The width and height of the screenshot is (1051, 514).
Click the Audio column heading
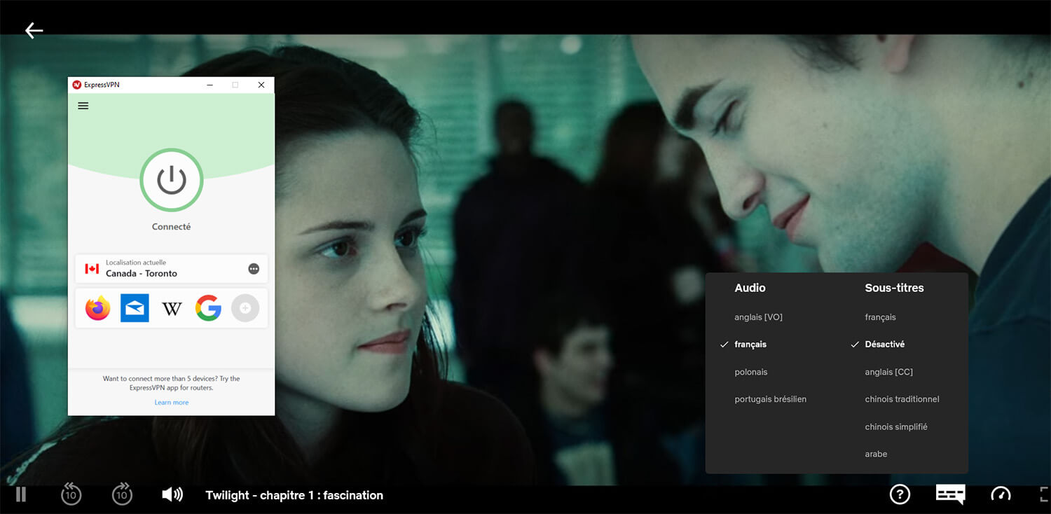[x=750, y=288]
